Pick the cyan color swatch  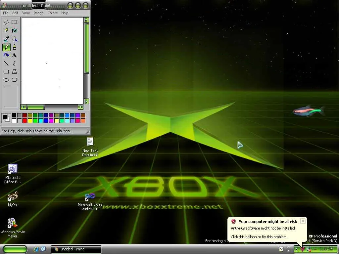click(41, 120)
